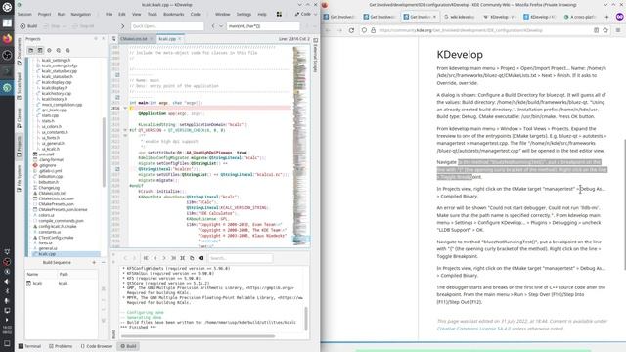The height and width of the screenshot is (352, 626).
Task: Click the four-square layout icon near Help
Action: tap(279, 14)
